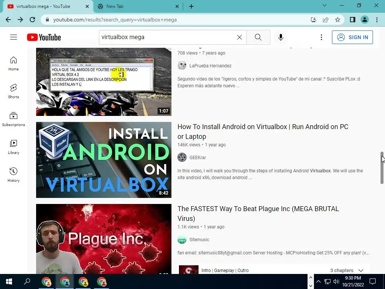Run the search with magnifier button
385x289 pixels.
pos(258,37)
